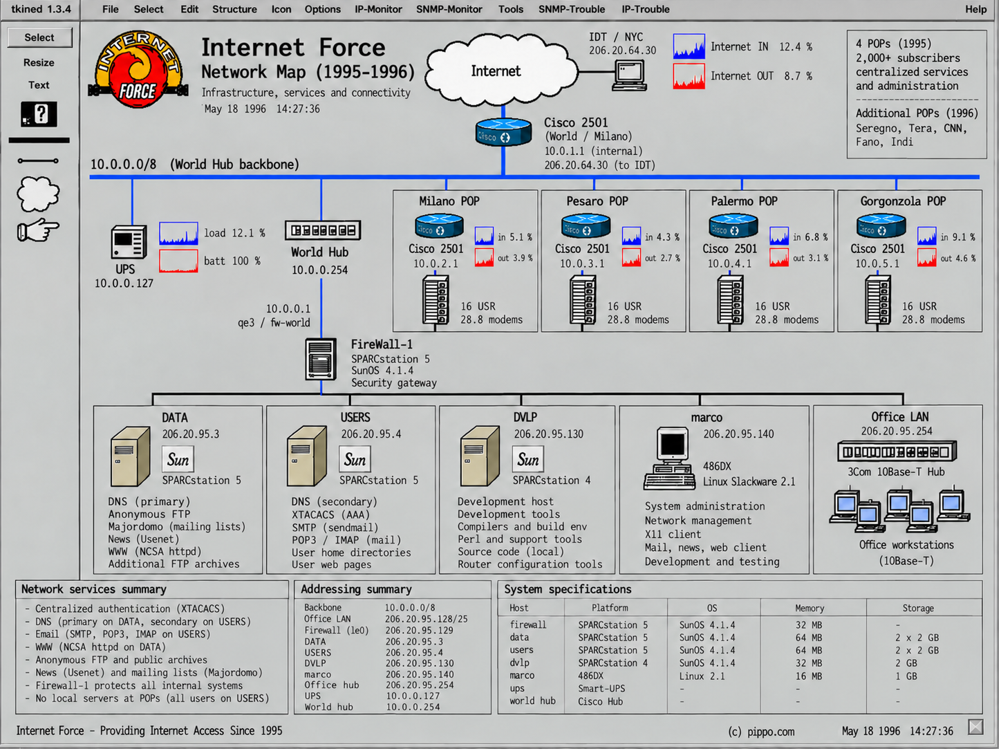1001x751 pixels.
Task: Click the World Hub device icon
Action: pos(323,230)
